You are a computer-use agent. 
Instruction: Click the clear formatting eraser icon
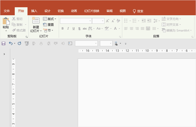coord(118,21)
